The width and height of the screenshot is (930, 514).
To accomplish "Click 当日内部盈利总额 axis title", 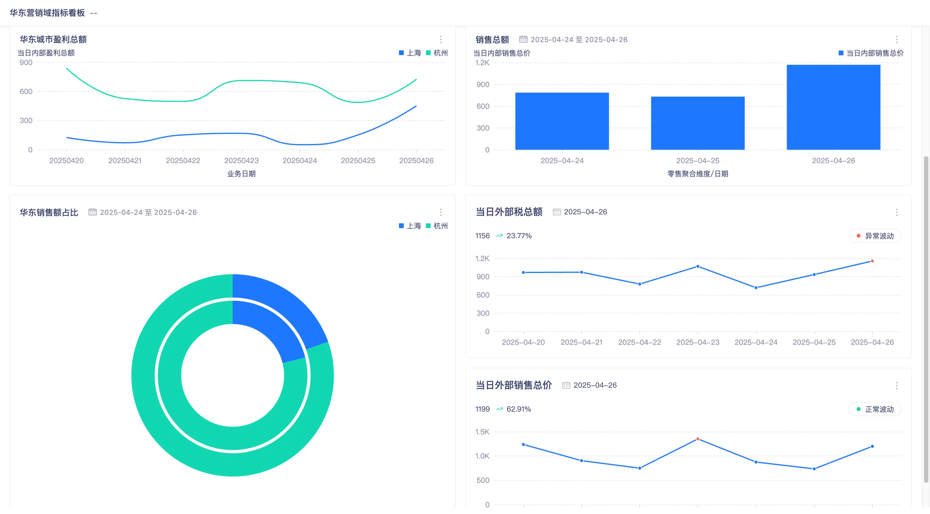I will pyautogui.click(x=46, y=53).
